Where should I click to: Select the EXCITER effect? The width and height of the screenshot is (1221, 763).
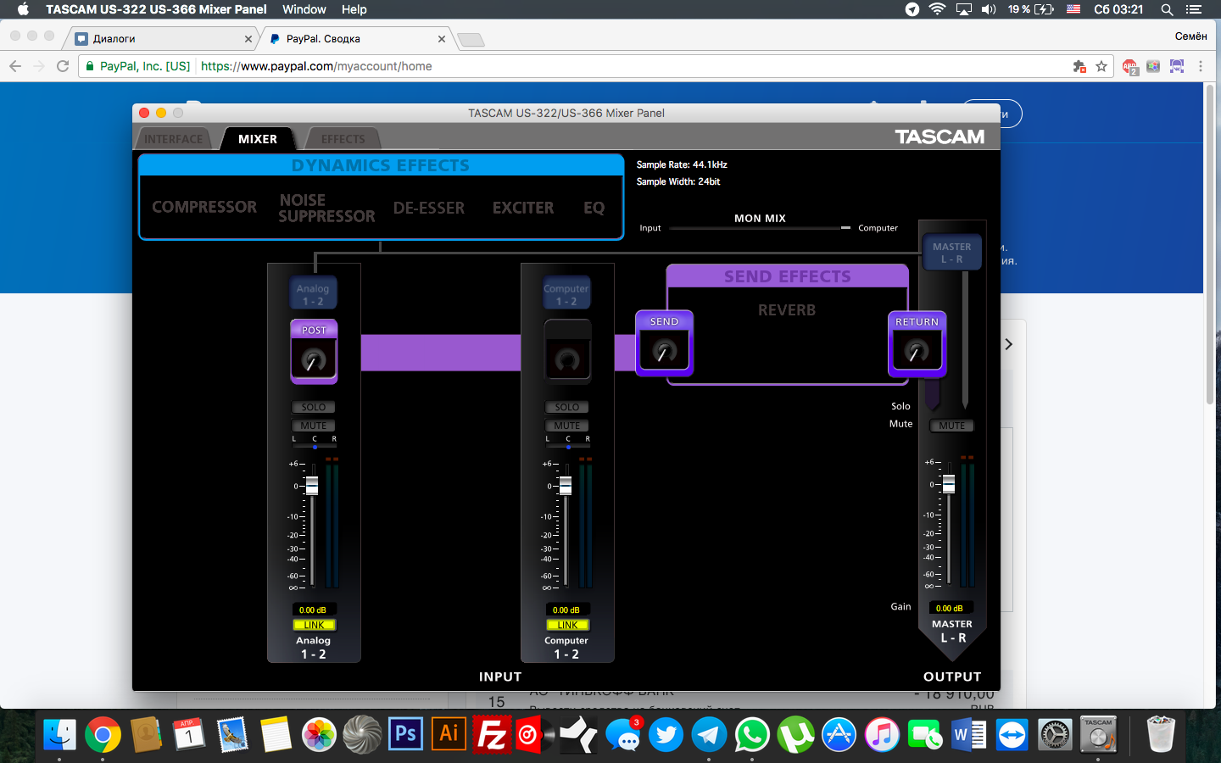[x=523, y=208]
